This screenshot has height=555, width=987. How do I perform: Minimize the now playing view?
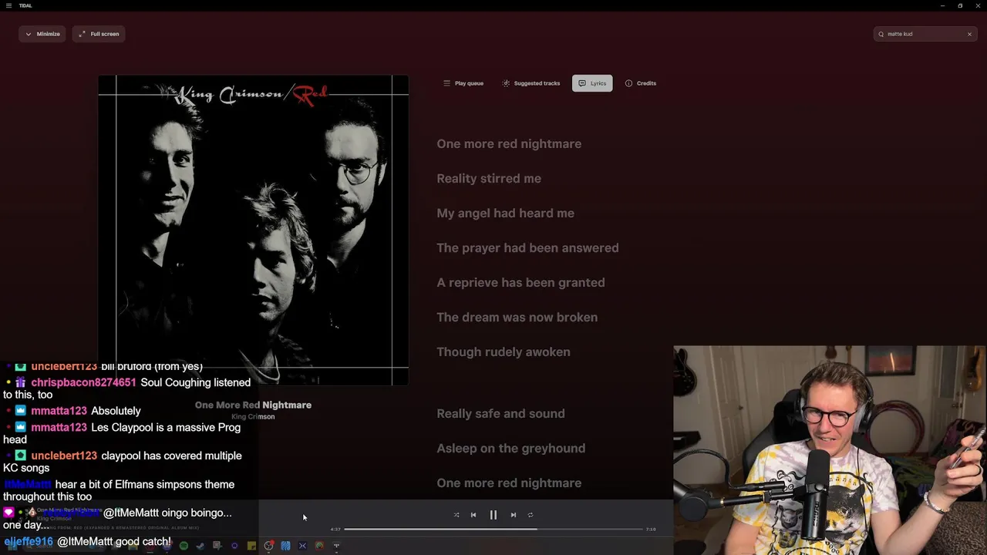click(42, 34)
